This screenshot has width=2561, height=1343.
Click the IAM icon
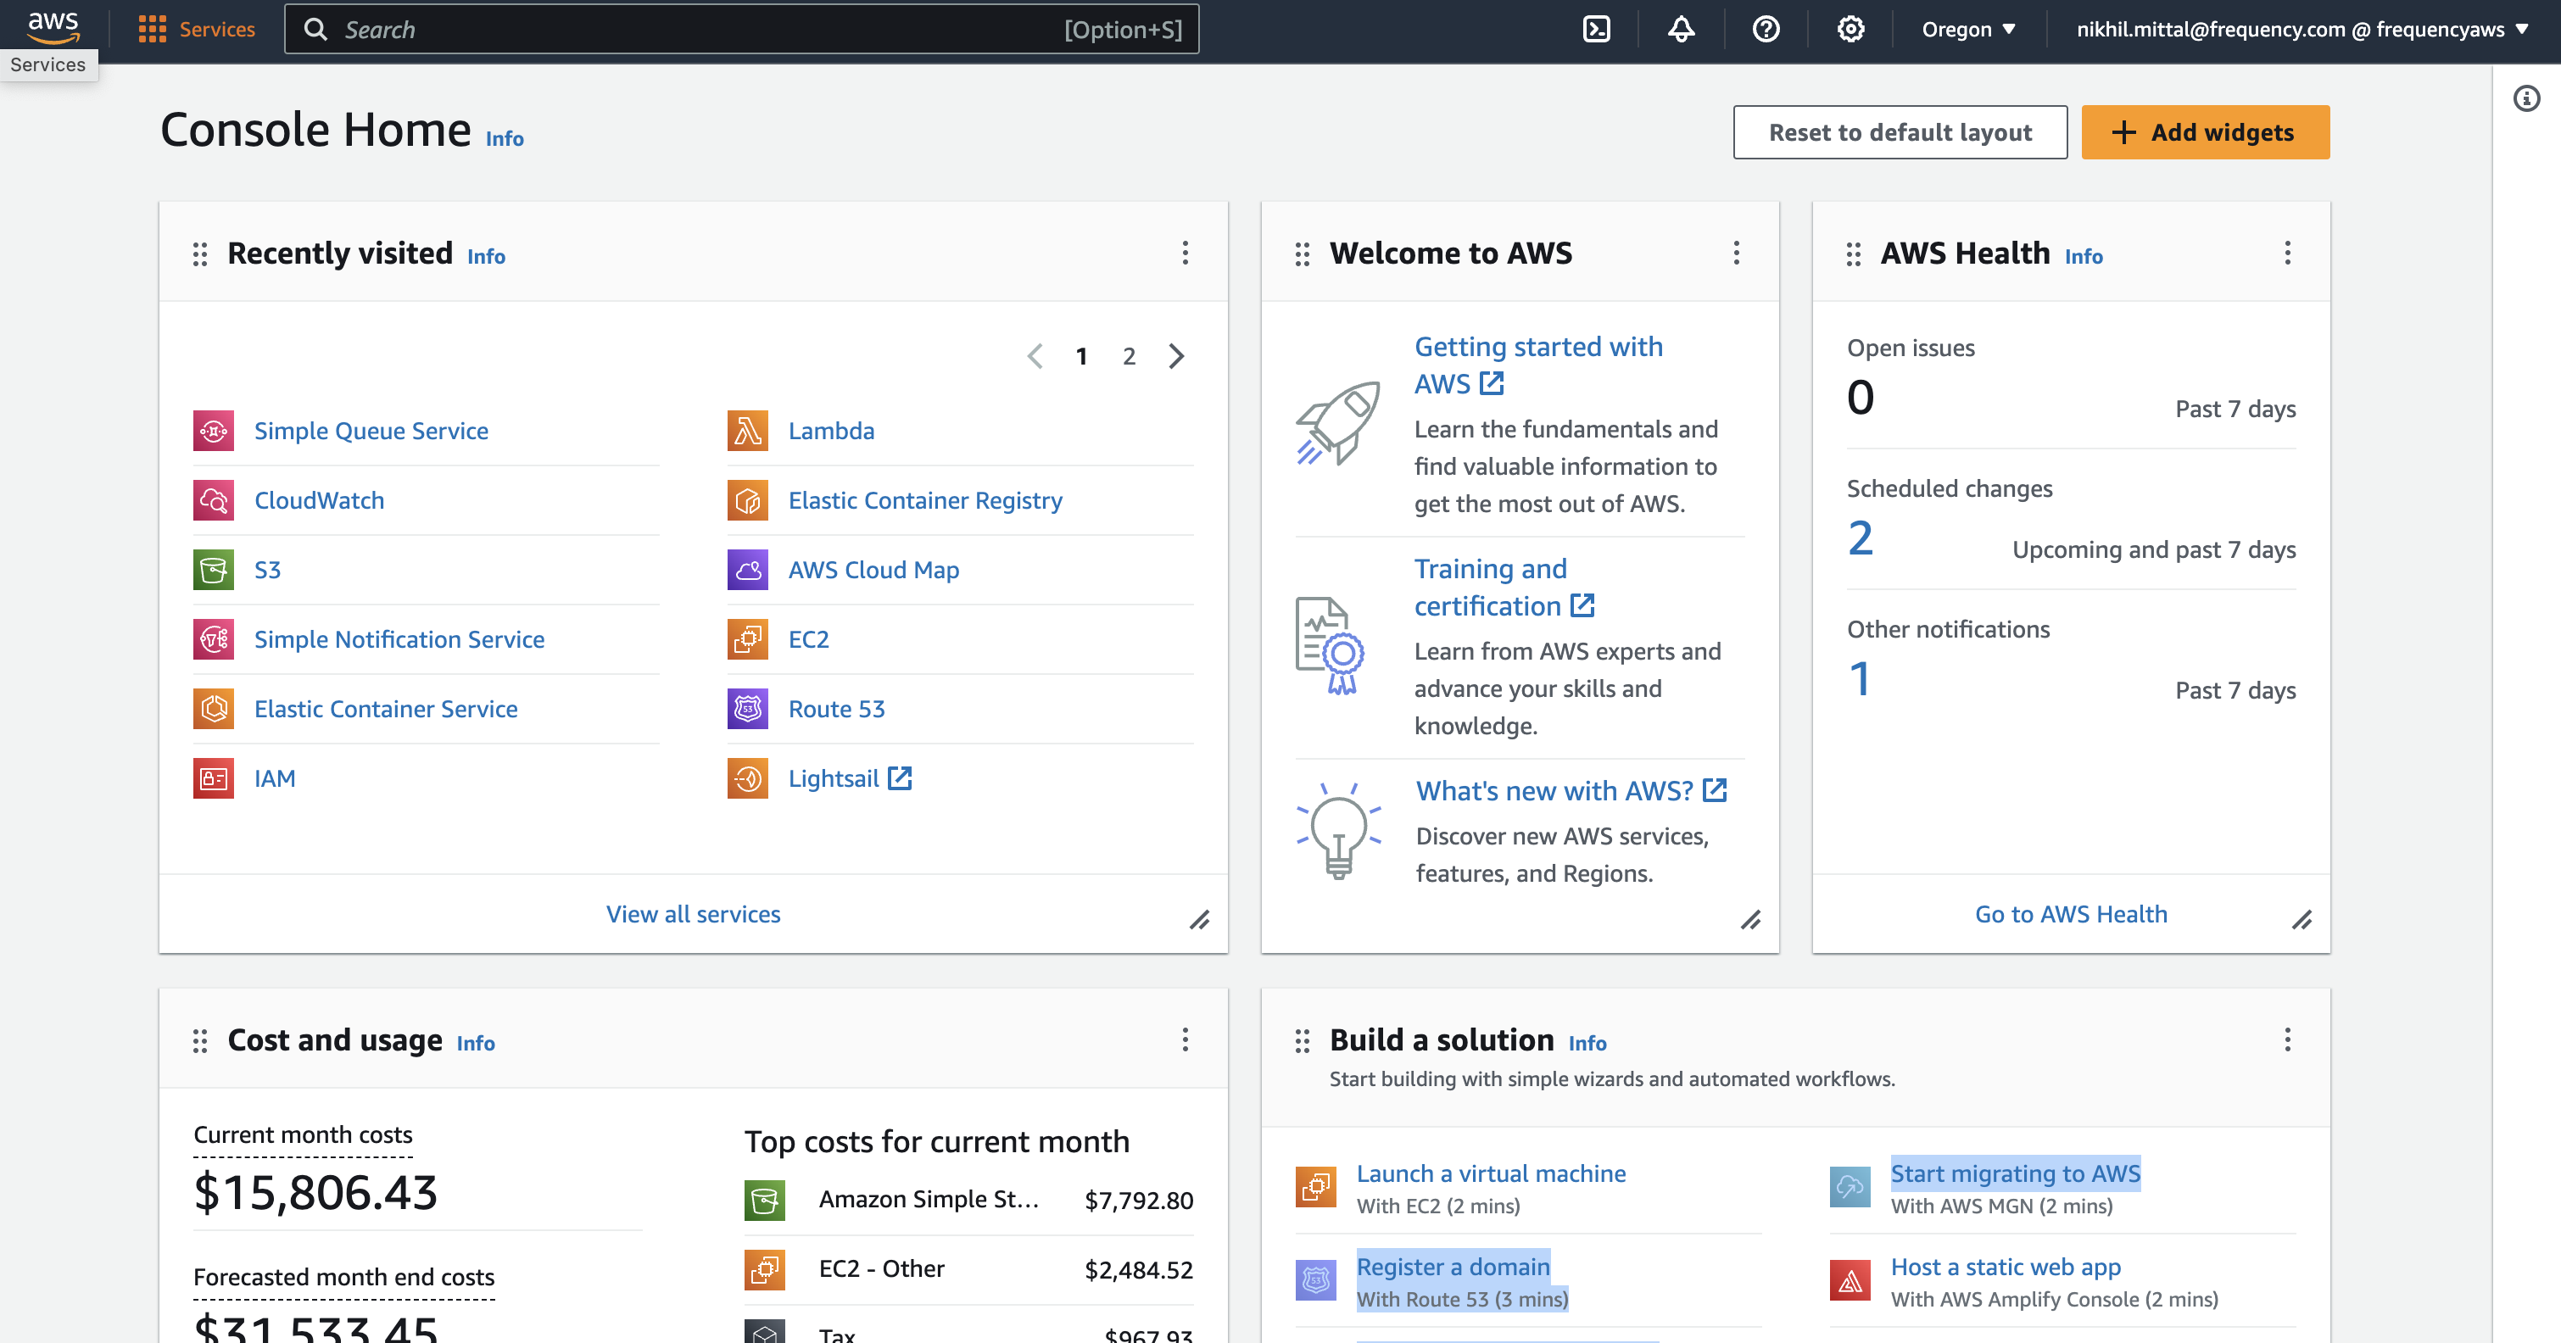tap(214, 778)
